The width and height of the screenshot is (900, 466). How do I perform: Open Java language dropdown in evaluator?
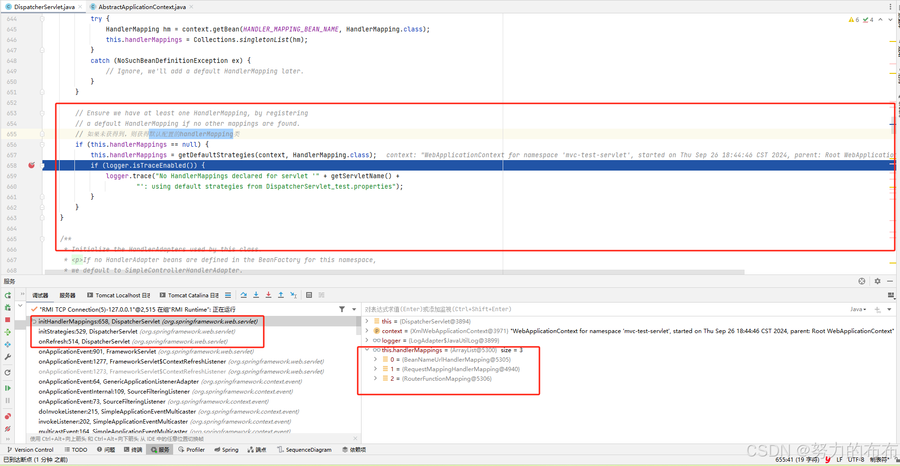[858, 309]
